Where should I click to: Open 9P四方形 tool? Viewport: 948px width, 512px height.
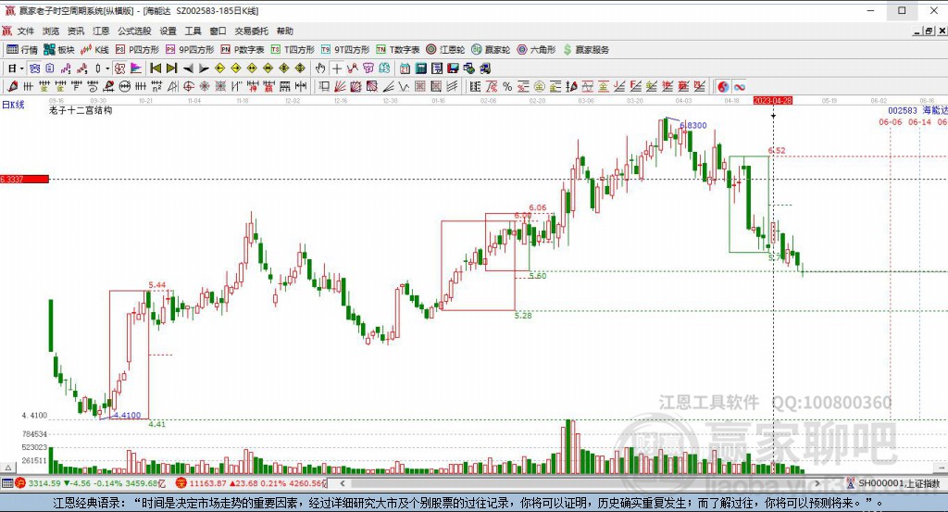[x=190, y=50]
